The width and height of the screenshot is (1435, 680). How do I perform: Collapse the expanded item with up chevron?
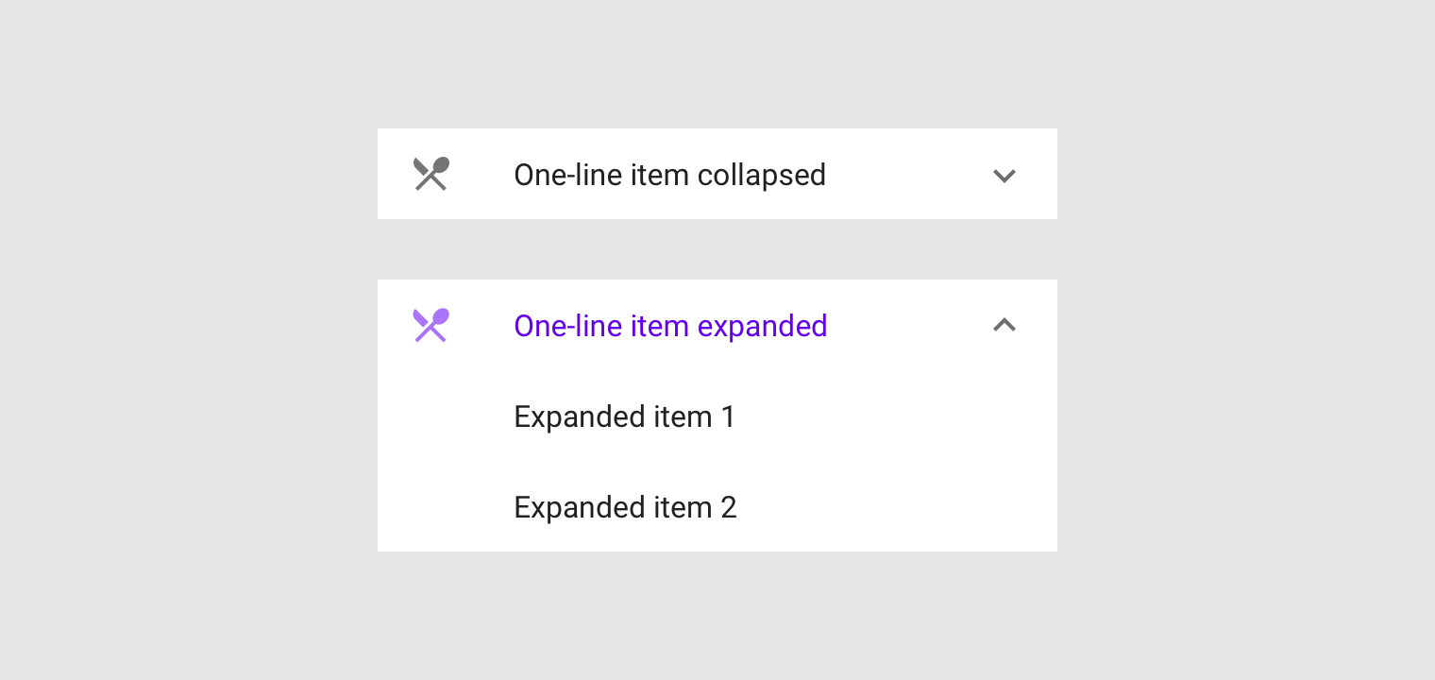(x=1004, y=325)
